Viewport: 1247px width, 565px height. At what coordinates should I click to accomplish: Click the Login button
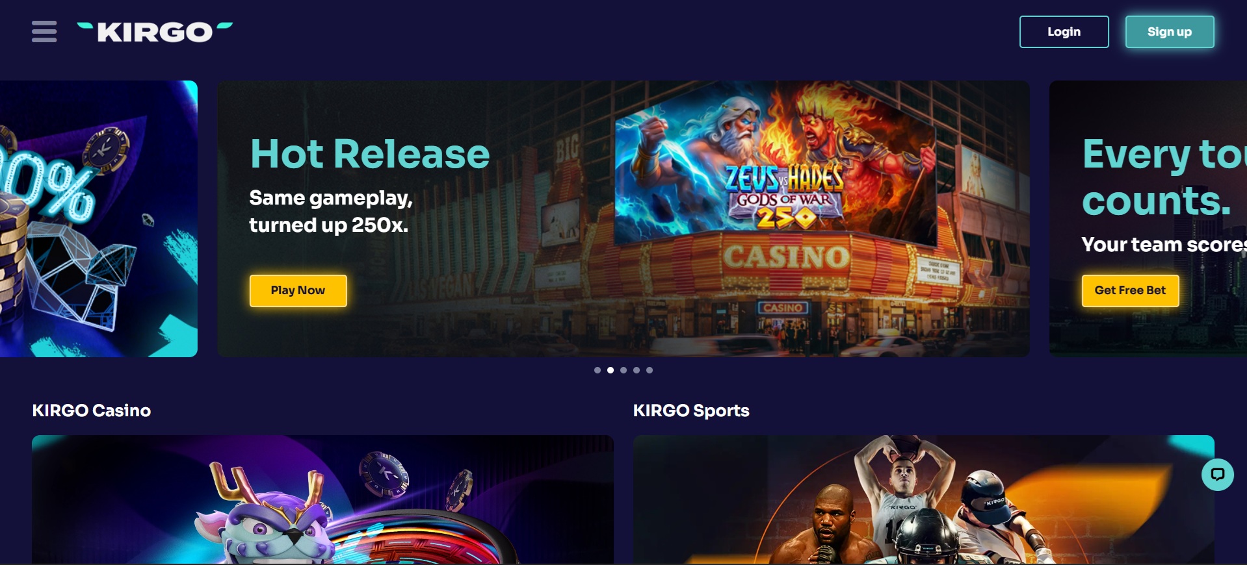click(1064, 32)
